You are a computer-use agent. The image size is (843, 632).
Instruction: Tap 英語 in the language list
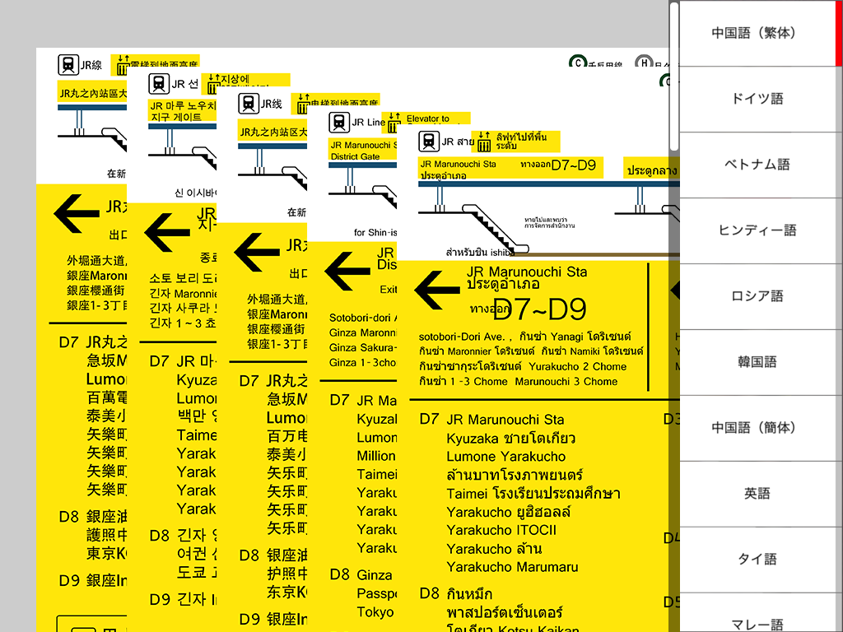coord(757,494)
